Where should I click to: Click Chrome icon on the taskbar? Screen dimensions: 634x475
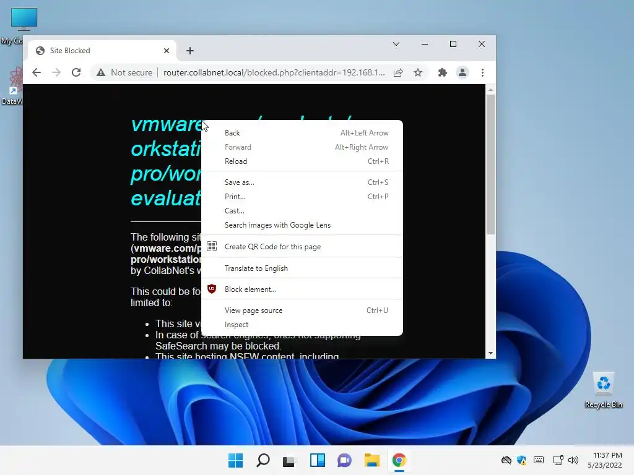(x=399, y=460)
